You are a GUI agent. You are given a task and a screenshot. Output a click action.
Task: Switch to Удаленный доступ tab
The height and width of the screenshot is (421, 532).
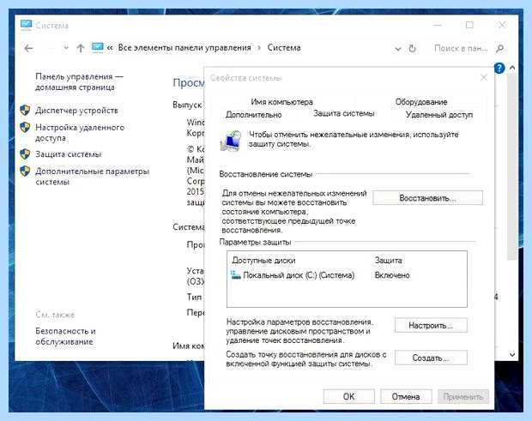click(x=439, y=115)
